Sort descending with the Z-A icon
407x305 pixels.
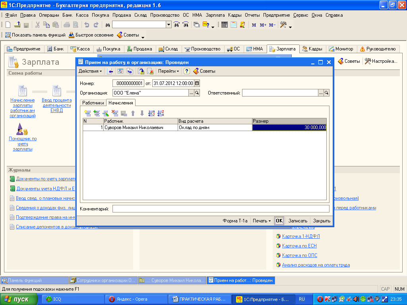[x=161, y=113]
